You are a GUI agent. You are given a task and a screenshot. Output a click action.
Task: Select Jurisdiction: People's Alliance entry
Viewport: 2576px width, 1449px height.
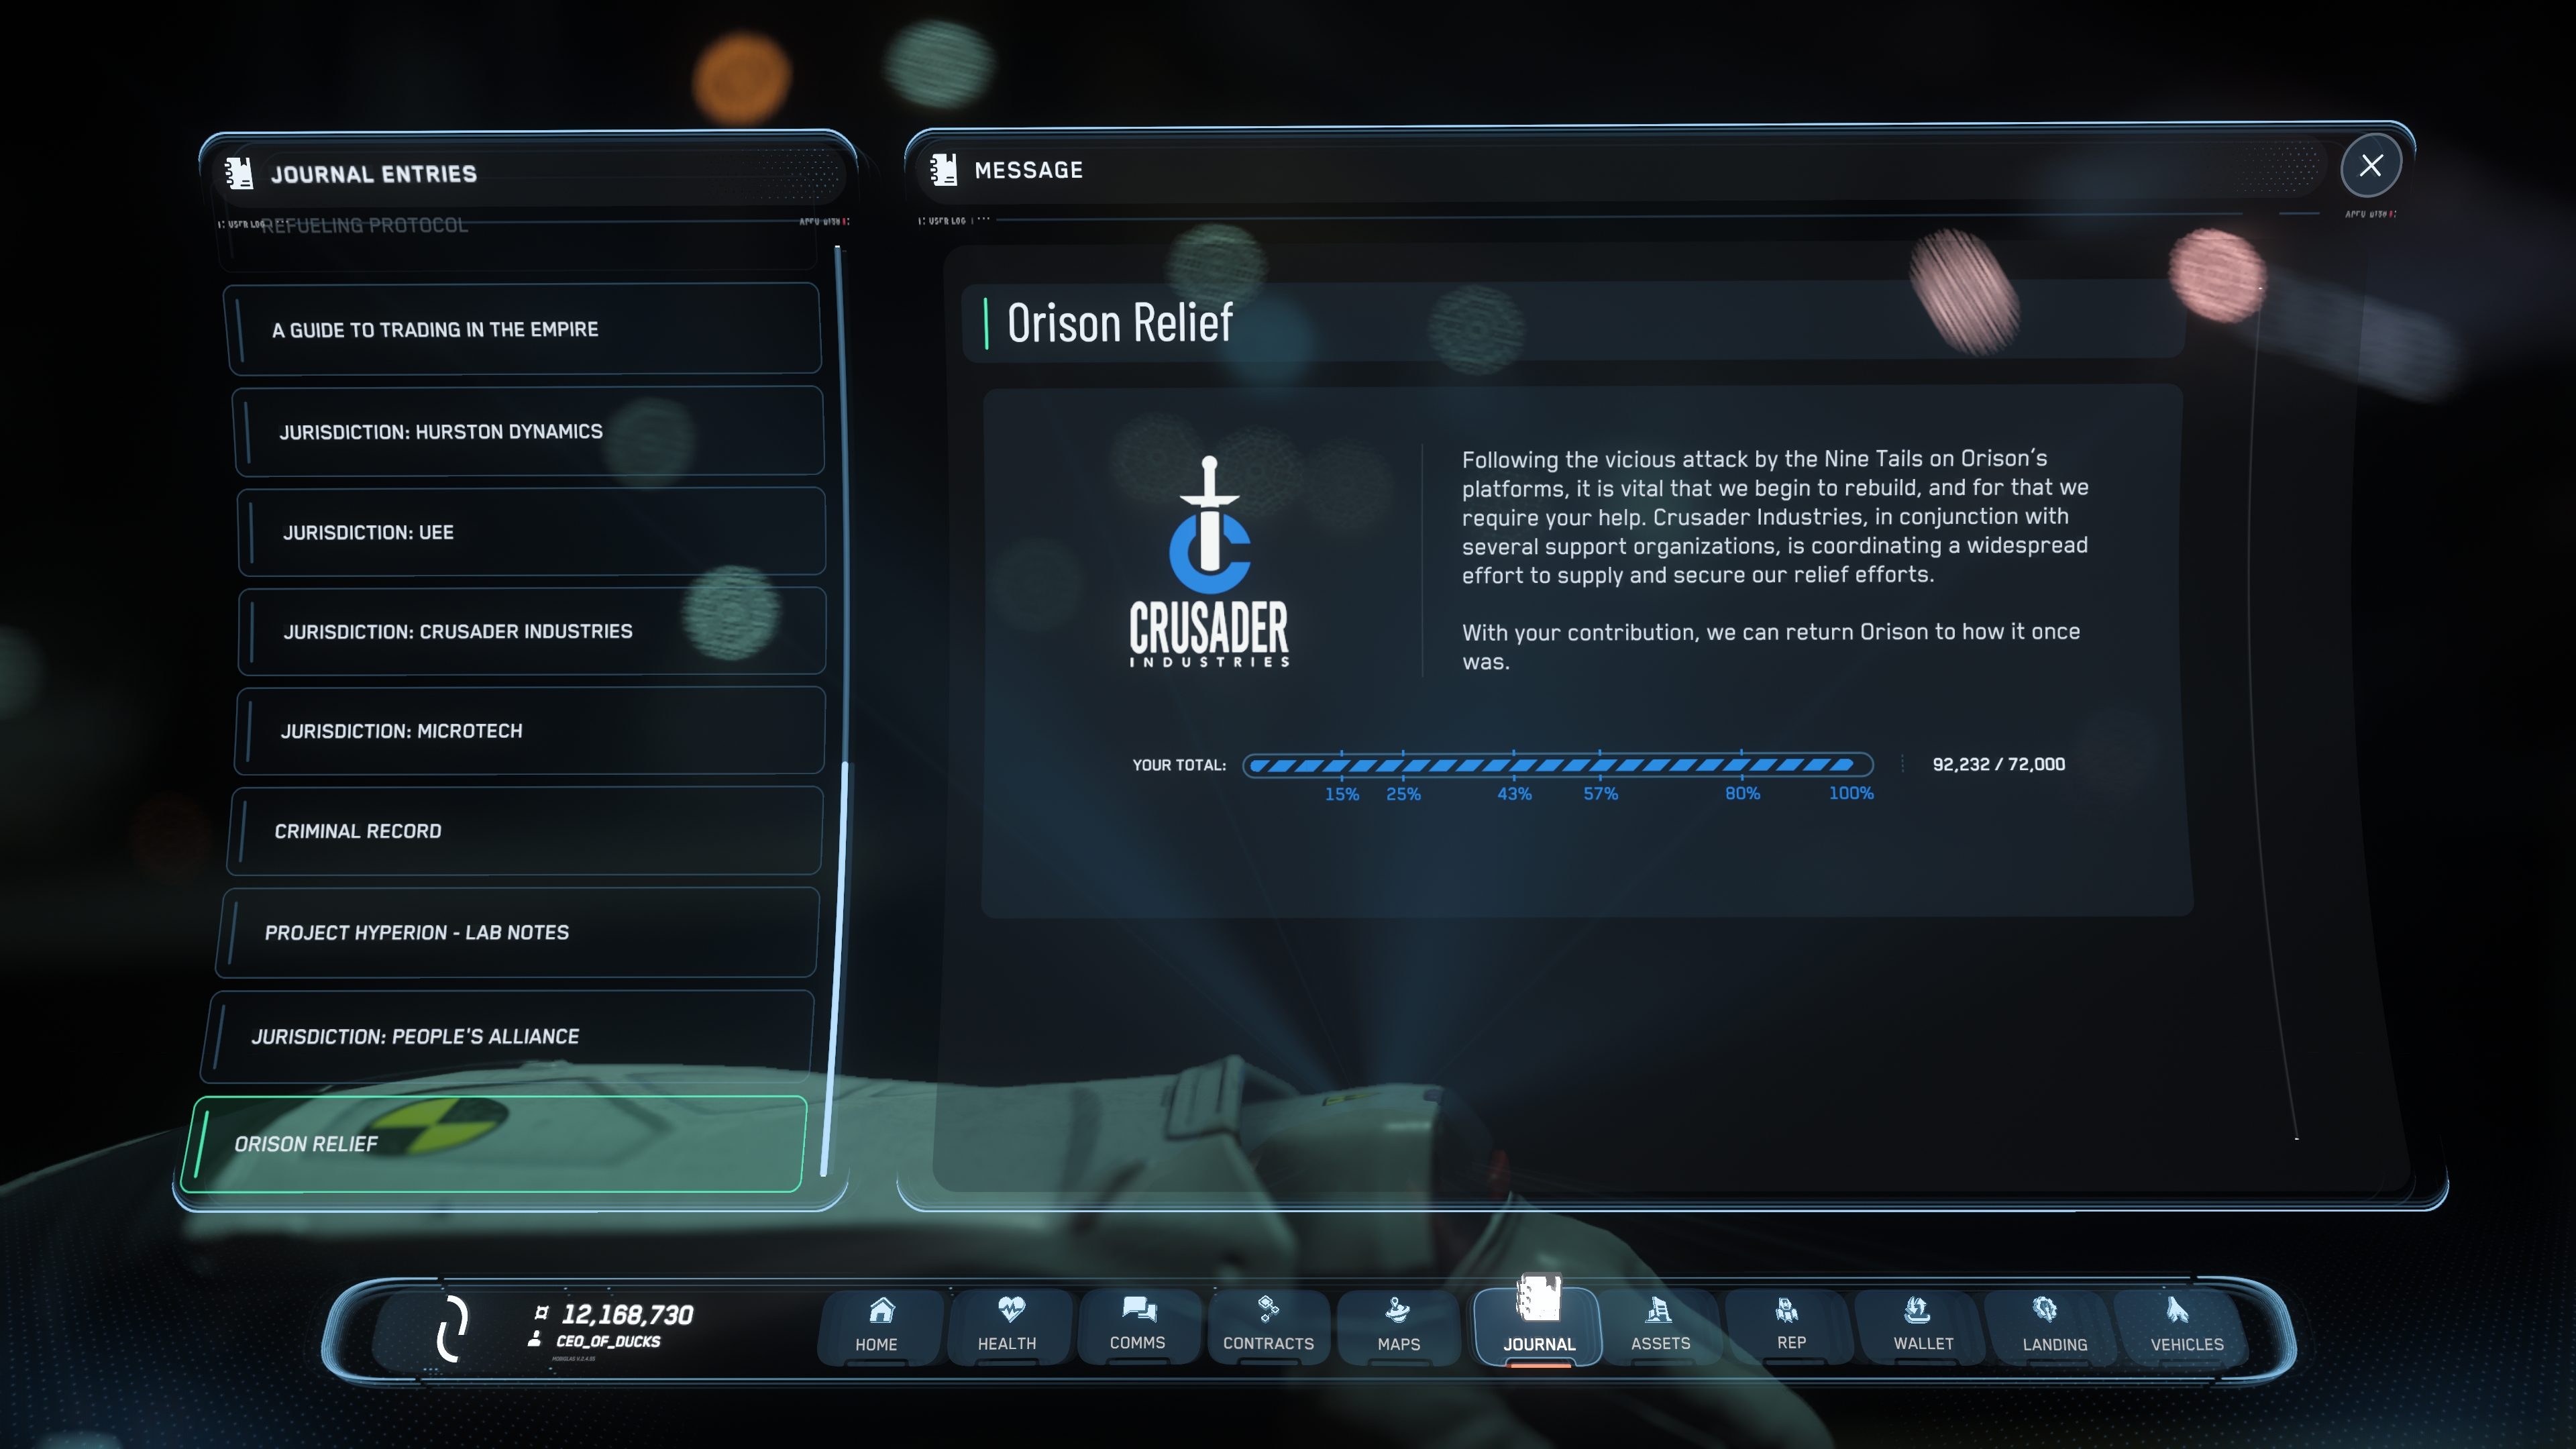coord(508,1036)
